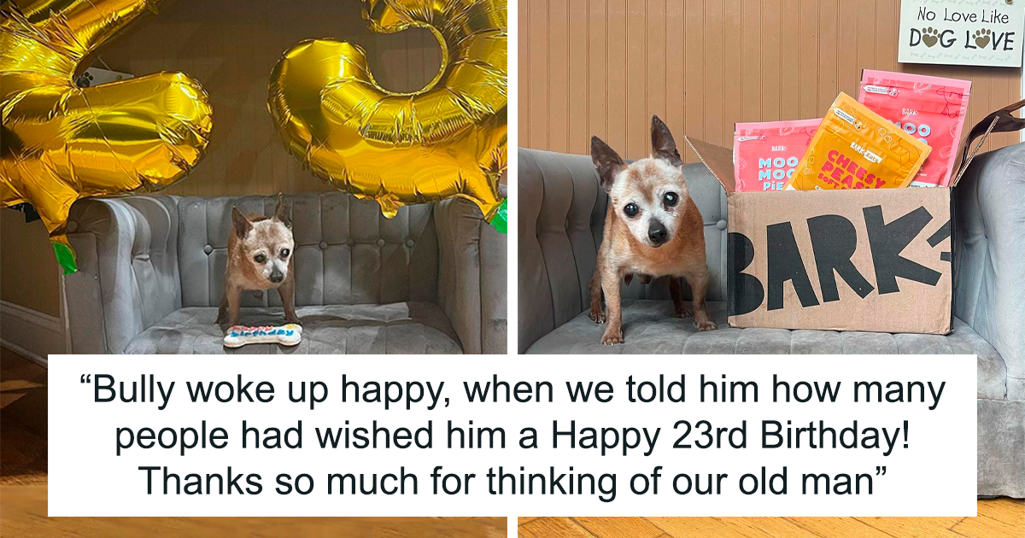The height and width of the screenshot is (538, 1025).
Task: Click the Happy Birthday bone toy
Action: click(263, 334)
